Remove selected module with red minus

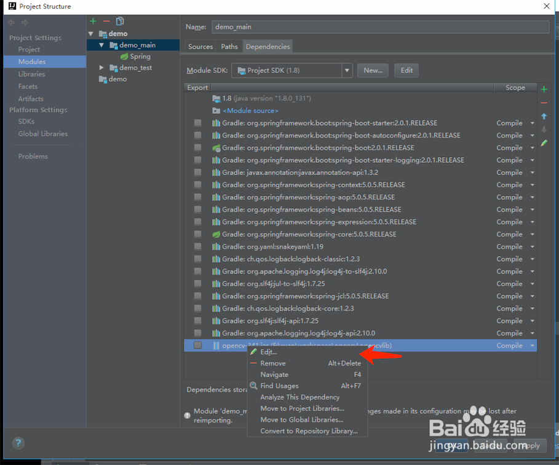pos(106,21)
